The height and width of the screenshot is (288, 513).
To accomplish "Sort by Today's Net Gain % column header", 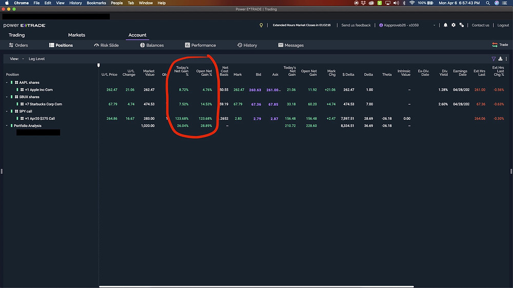I will [x=182, y=71].
